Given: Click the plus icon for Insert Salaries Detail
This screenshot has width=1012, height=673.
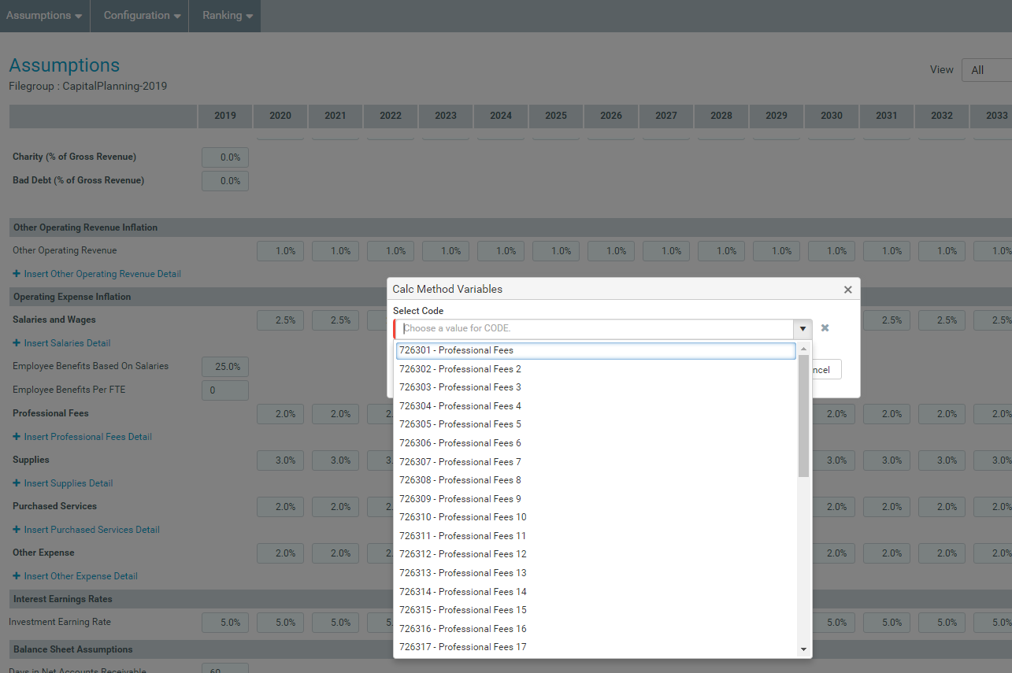Looking at the screenshot, I should pos(17,343).
